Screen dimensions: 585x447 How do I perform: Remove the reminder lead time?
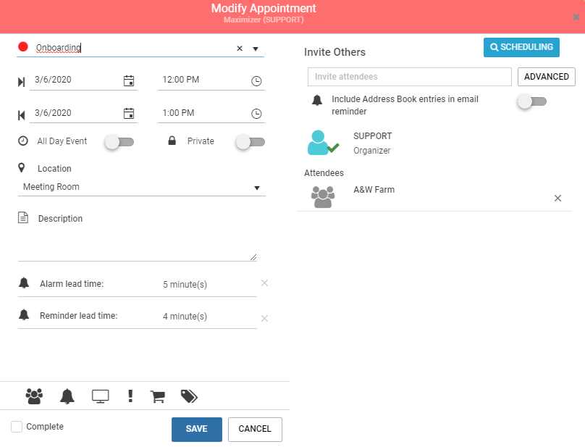[264, 318]
